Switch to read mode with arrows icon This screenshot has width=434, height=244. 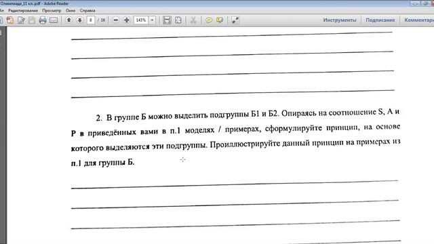[235, 20]
